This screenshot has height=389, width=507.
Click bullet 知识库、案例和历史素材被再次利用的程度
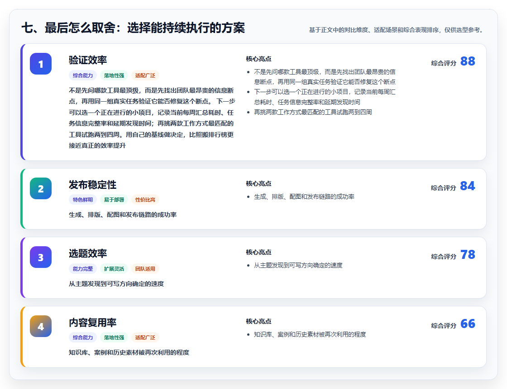coord(310,334)
